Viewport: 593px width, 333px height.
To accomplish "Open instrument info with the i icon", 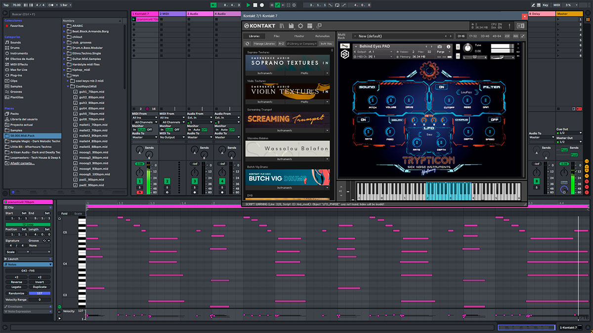I will (x=448, y=46).
